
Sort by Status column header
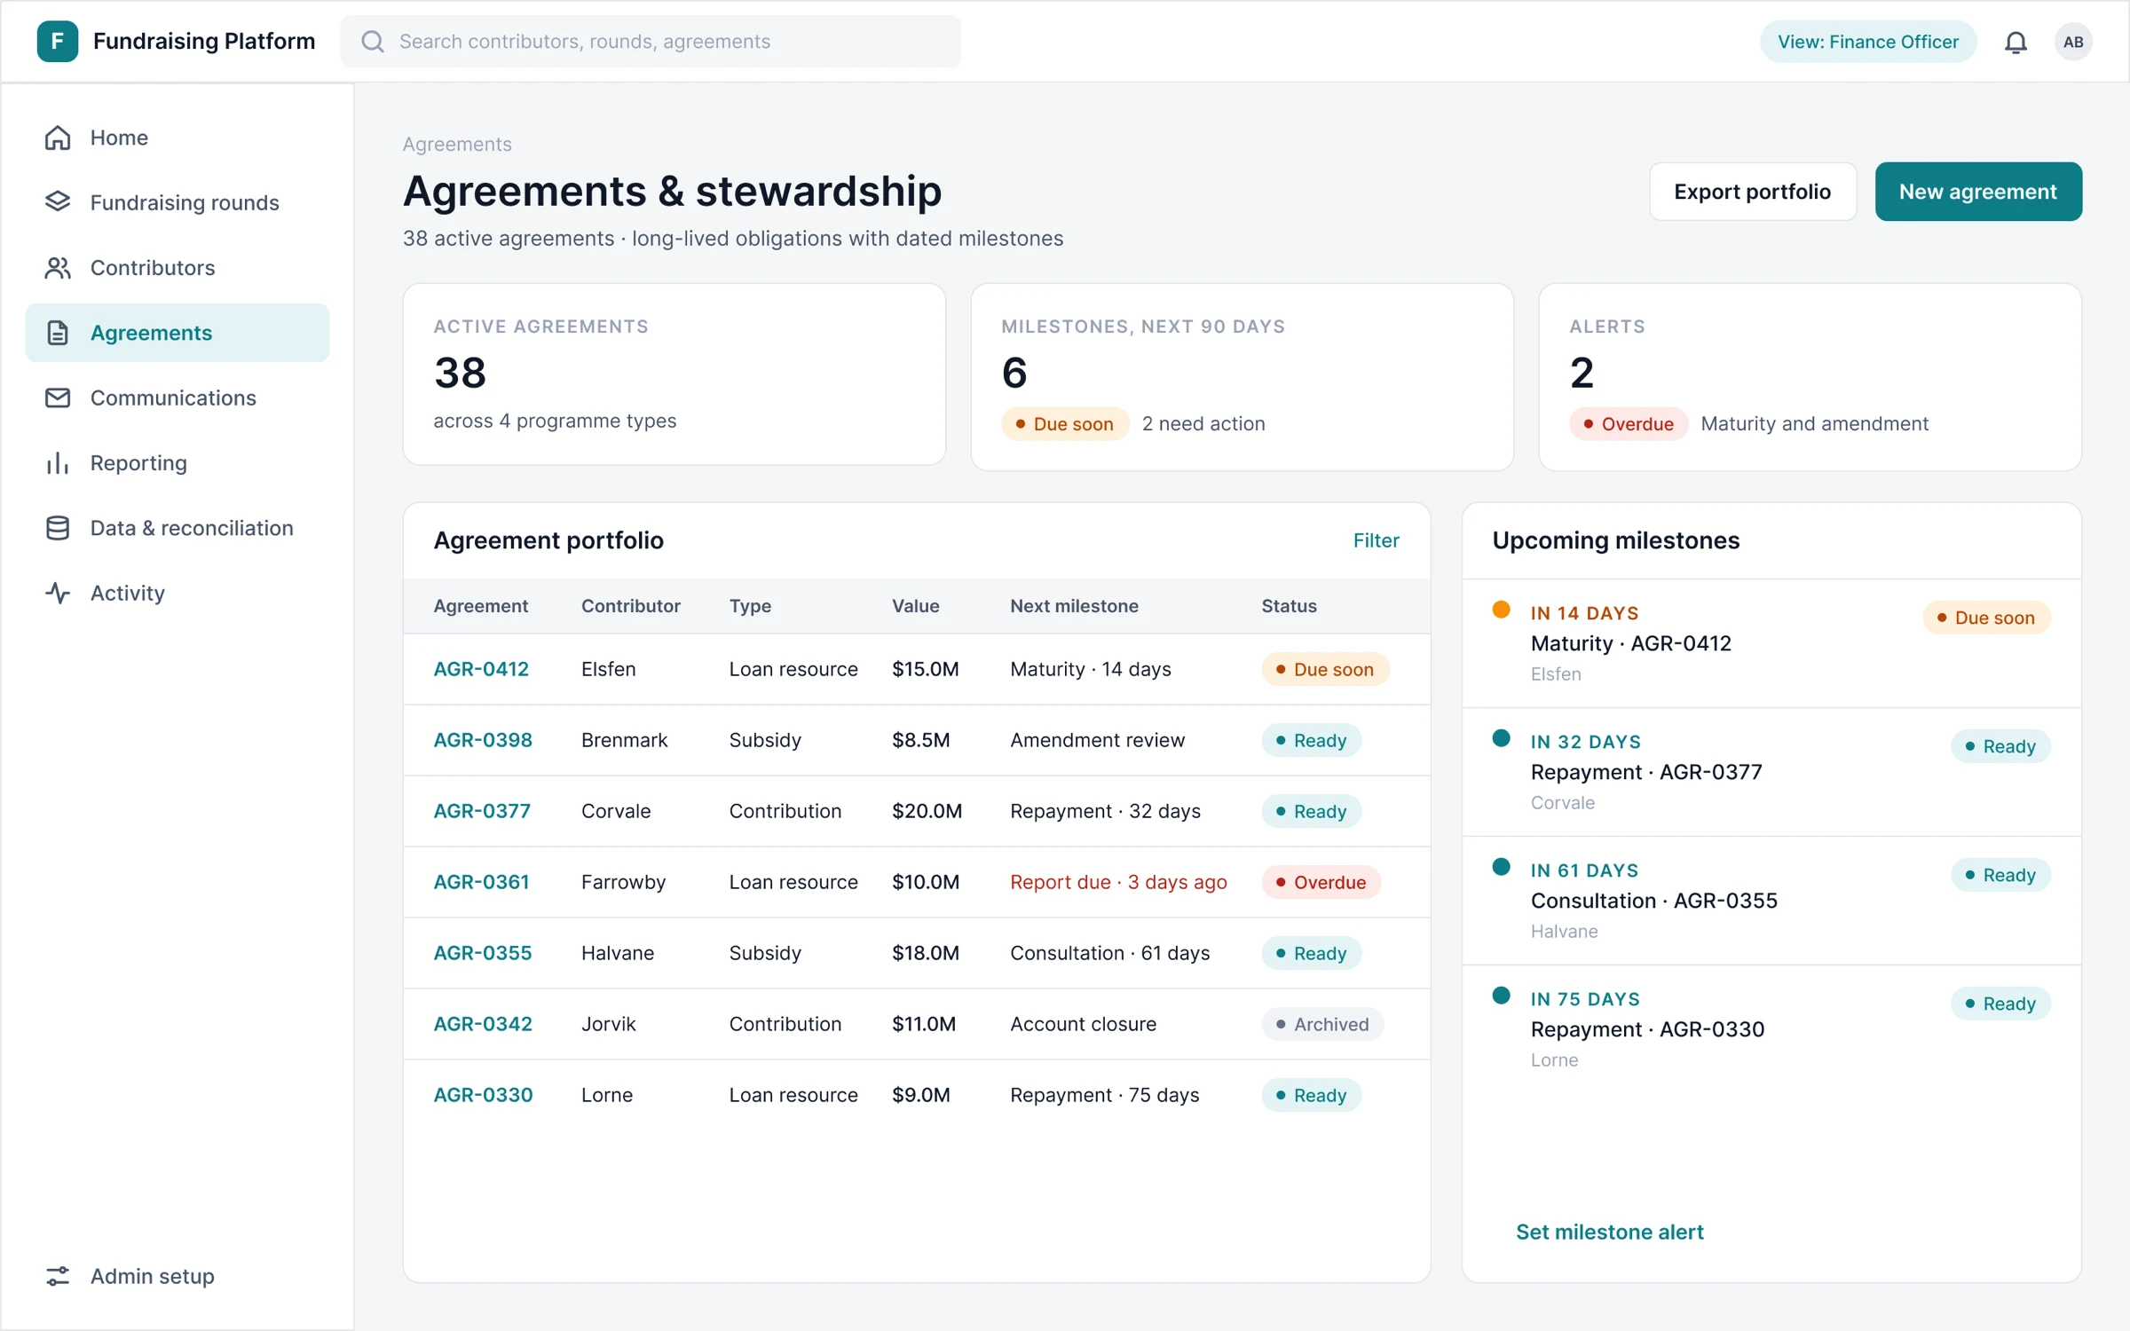point(1289,606)
